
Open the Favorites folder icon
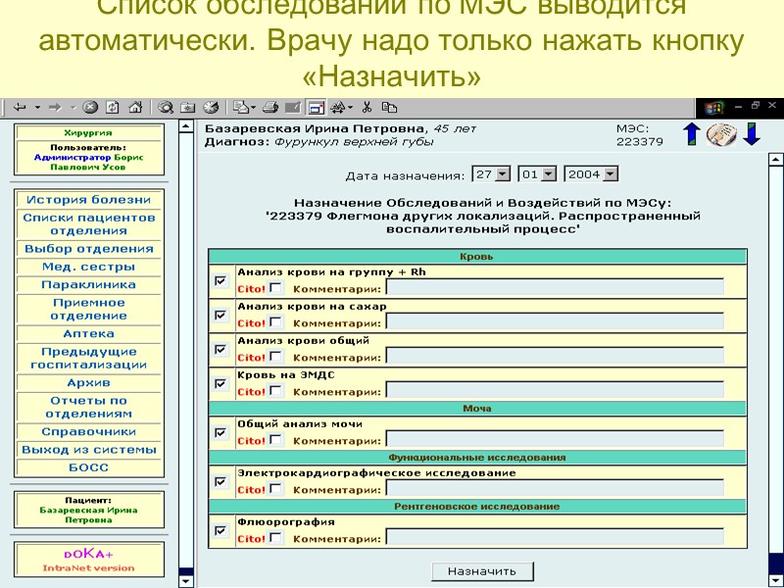tap(187, 107)
